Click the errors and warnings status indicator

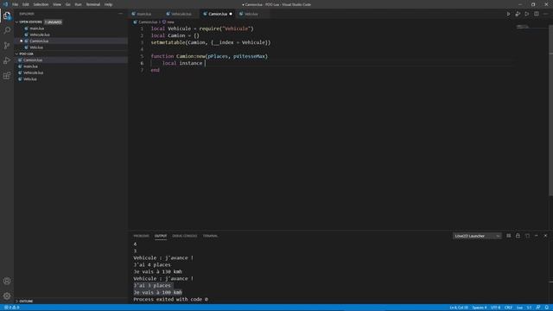11,308
